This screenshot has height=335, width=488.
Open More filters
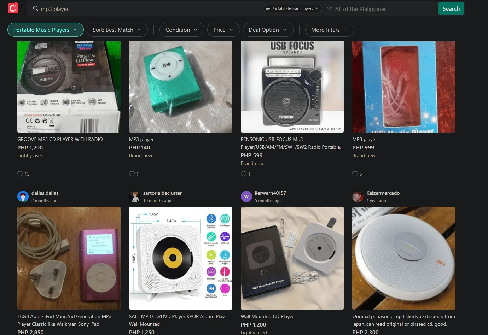[330, 30]
